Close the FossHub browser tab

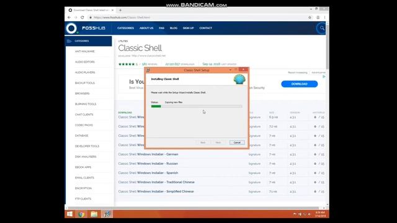point(113,10)
